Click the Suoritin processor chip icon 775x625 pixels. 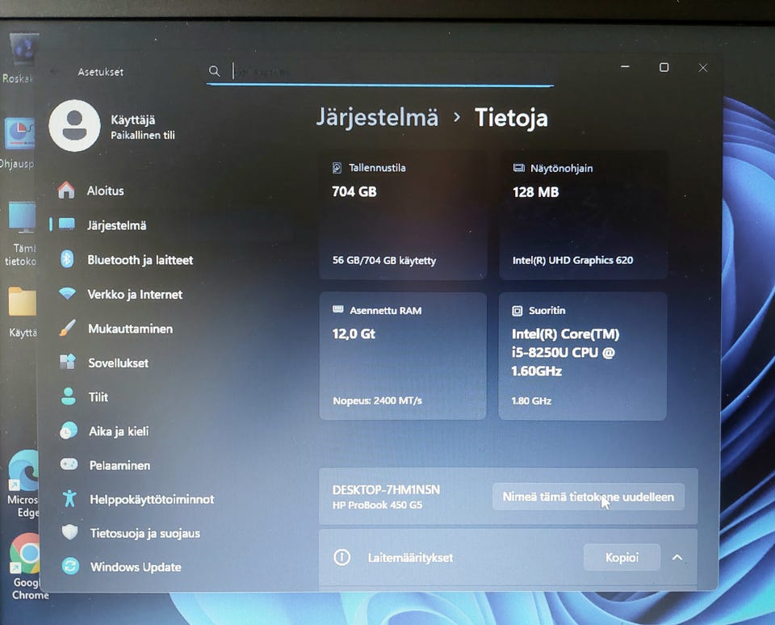[517, 311]
